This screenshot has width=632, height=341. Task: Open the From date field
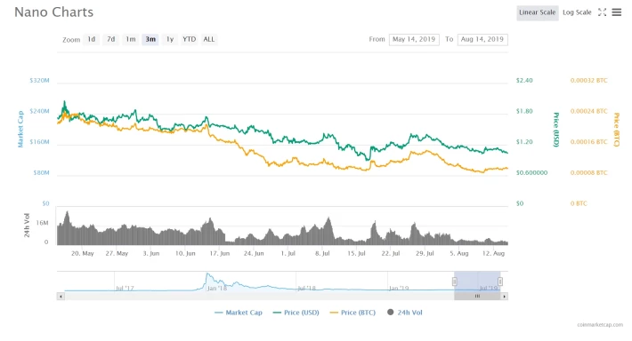point(414,39)
